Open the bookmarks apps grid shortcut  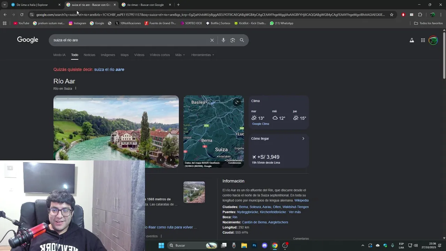pyautogui.click(x=5, y=23)
